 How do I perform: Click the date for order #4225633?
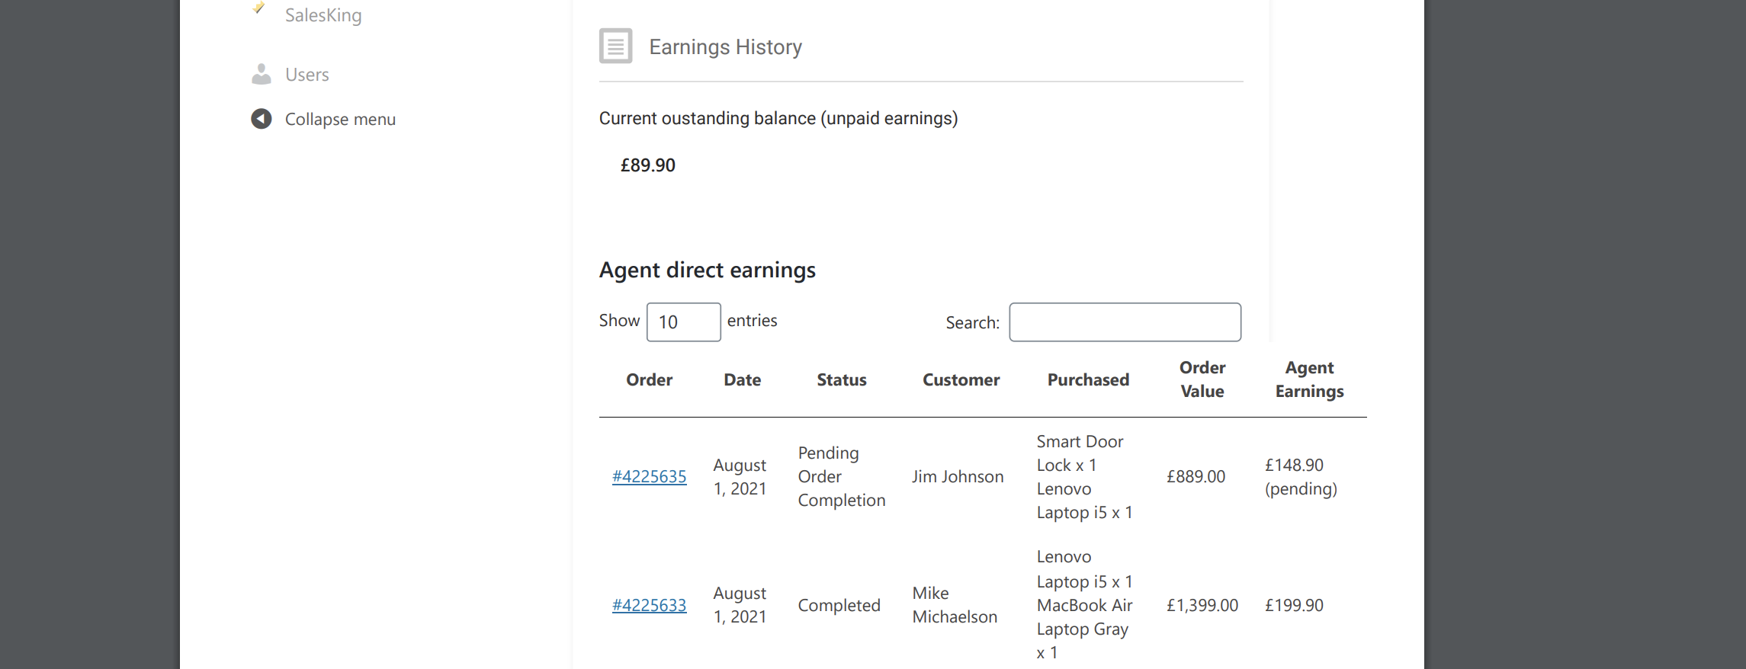[740, 605]
